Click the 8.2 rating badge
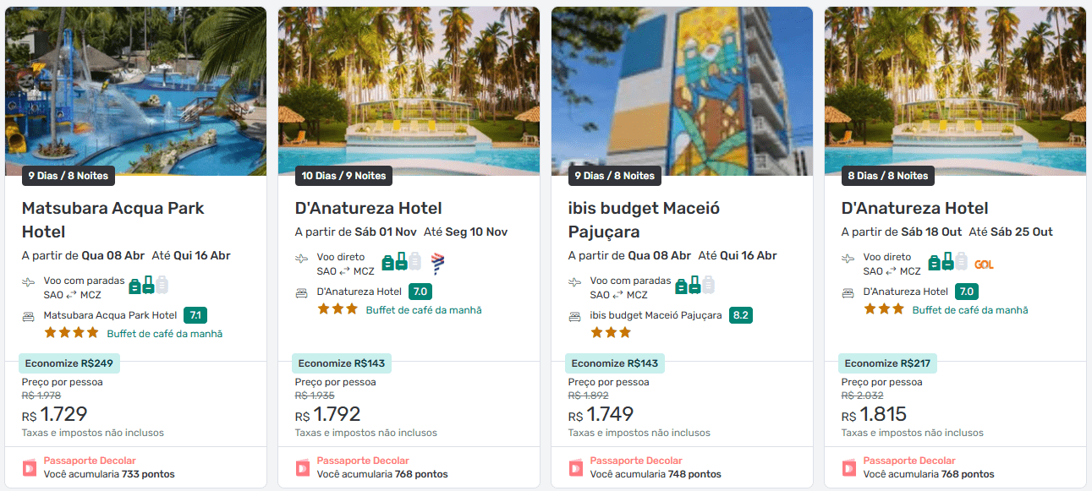Image resolution: width=1092 pixels, height=491 pixels. click(740, 315)
